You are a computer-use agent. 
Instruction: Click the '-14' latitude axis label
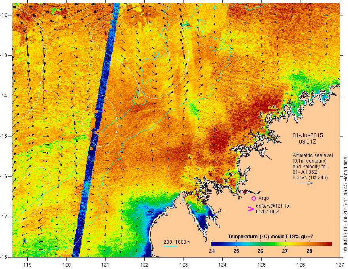click(x=4, y=96)
